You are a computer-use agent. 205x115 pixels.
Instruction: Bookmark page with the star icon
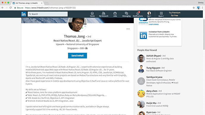[x=194, y=8]
